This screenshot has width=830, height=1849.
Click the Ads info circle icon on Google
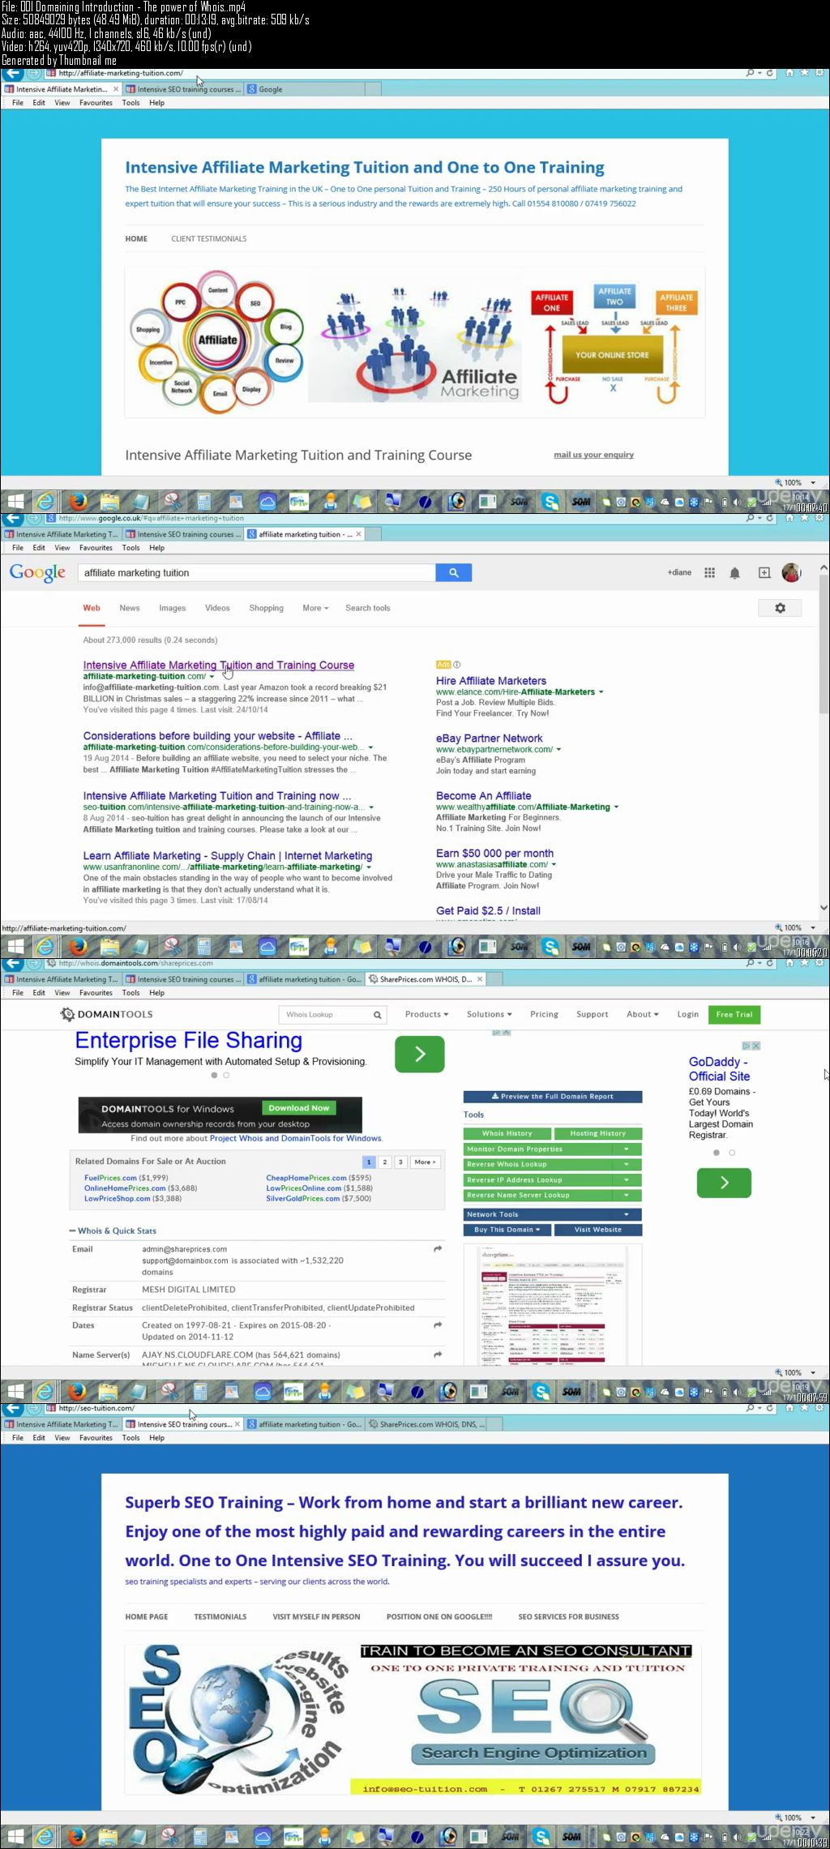(x=456, y=665)
